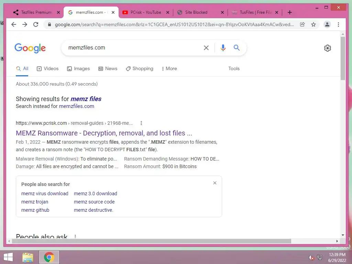Go to Google home via logo
This screenshot has width=352, height=264.
[x=30, y=48]
